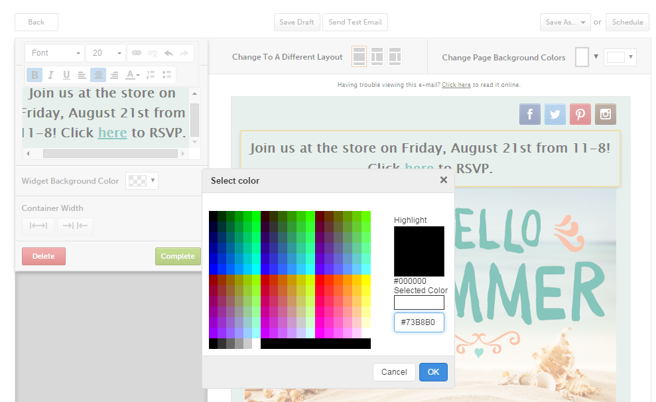The image size is (656, 402).
Task: Expand the Save As dropdown
Action: [x=564, y=22]
